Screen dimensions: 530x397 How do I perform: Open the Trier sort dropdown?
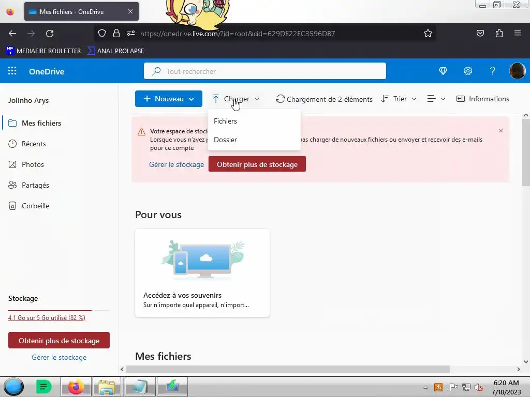[399, 99]
